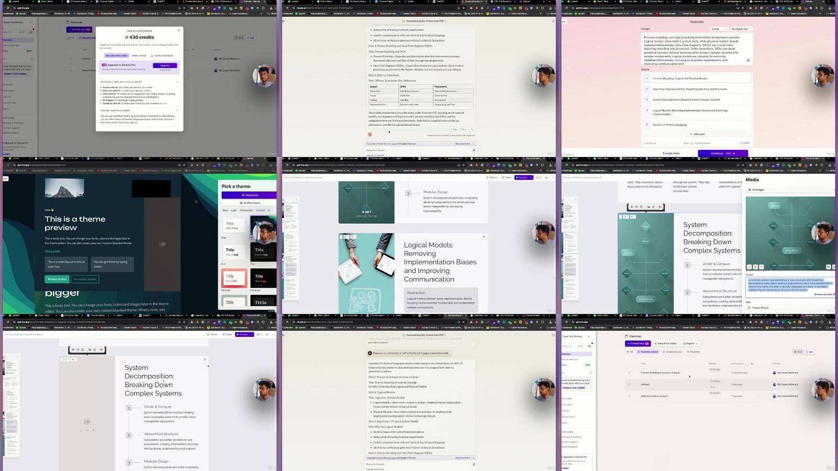This screenshot has height=471, width=838.
Task: Open Theme in editor showing Logical Models card
Action: [492, 178]
